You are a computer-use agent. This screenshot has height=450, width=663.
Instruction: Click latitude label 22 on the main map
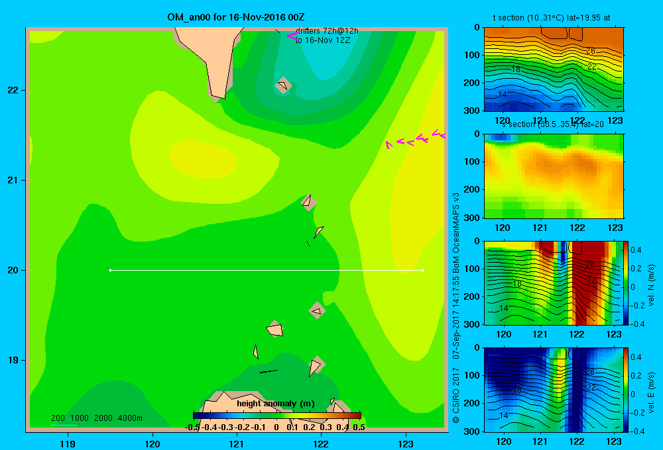click(13, 90)
